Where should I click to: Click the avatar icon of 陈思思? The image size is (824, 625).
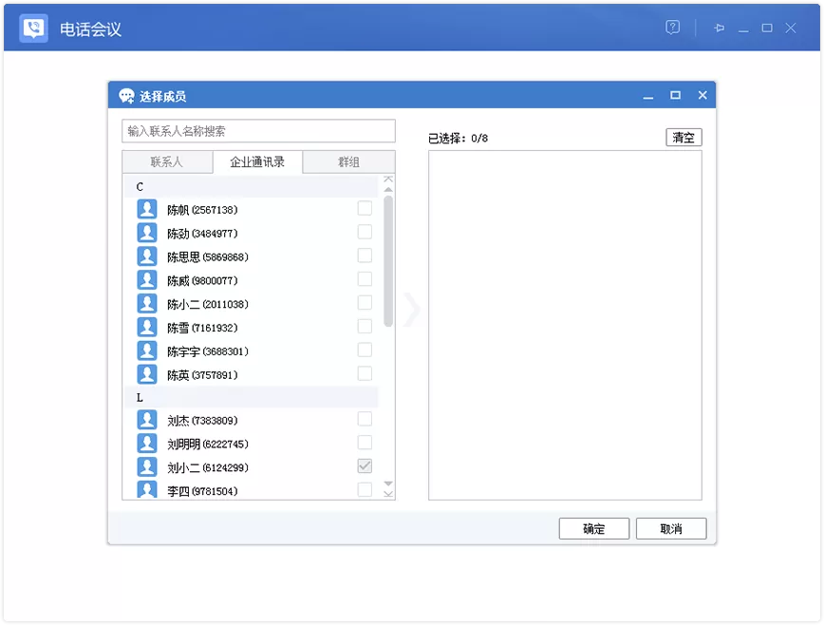[x=147, y=256]
